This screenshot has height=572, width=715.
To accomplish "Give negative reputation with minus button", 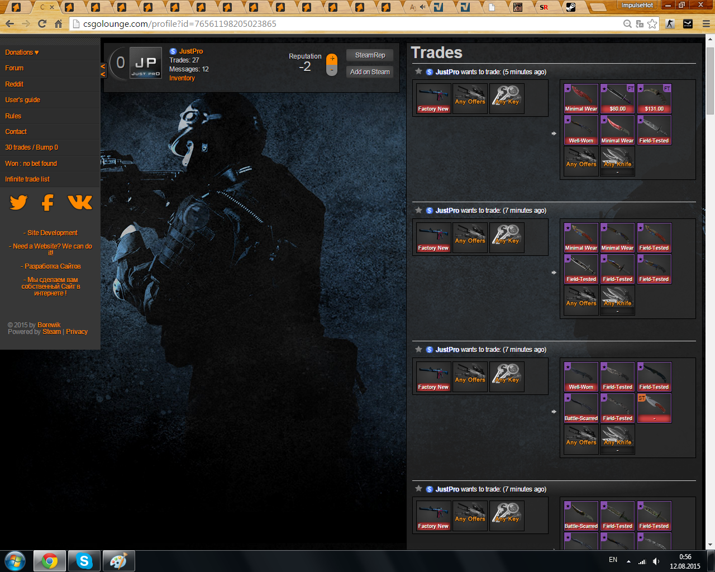I will [x=332, y=70].
